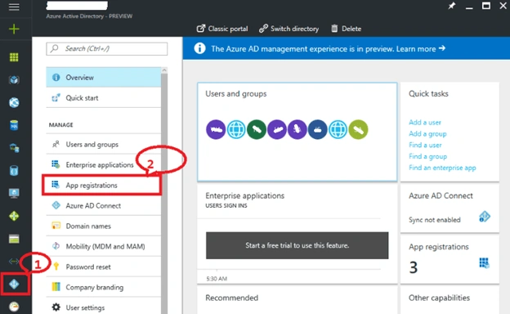Image resolution: width=510 pixels, height=314 pixels.
Task: Open Password reset menu item
Action: tap(104, 267)
